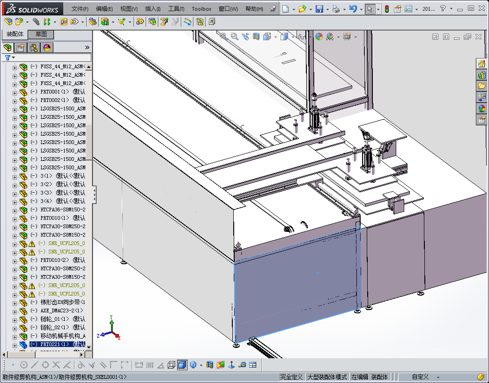Toggle Shaded With Edges display mode
489x383 pixels.
(x=182, y=365)
